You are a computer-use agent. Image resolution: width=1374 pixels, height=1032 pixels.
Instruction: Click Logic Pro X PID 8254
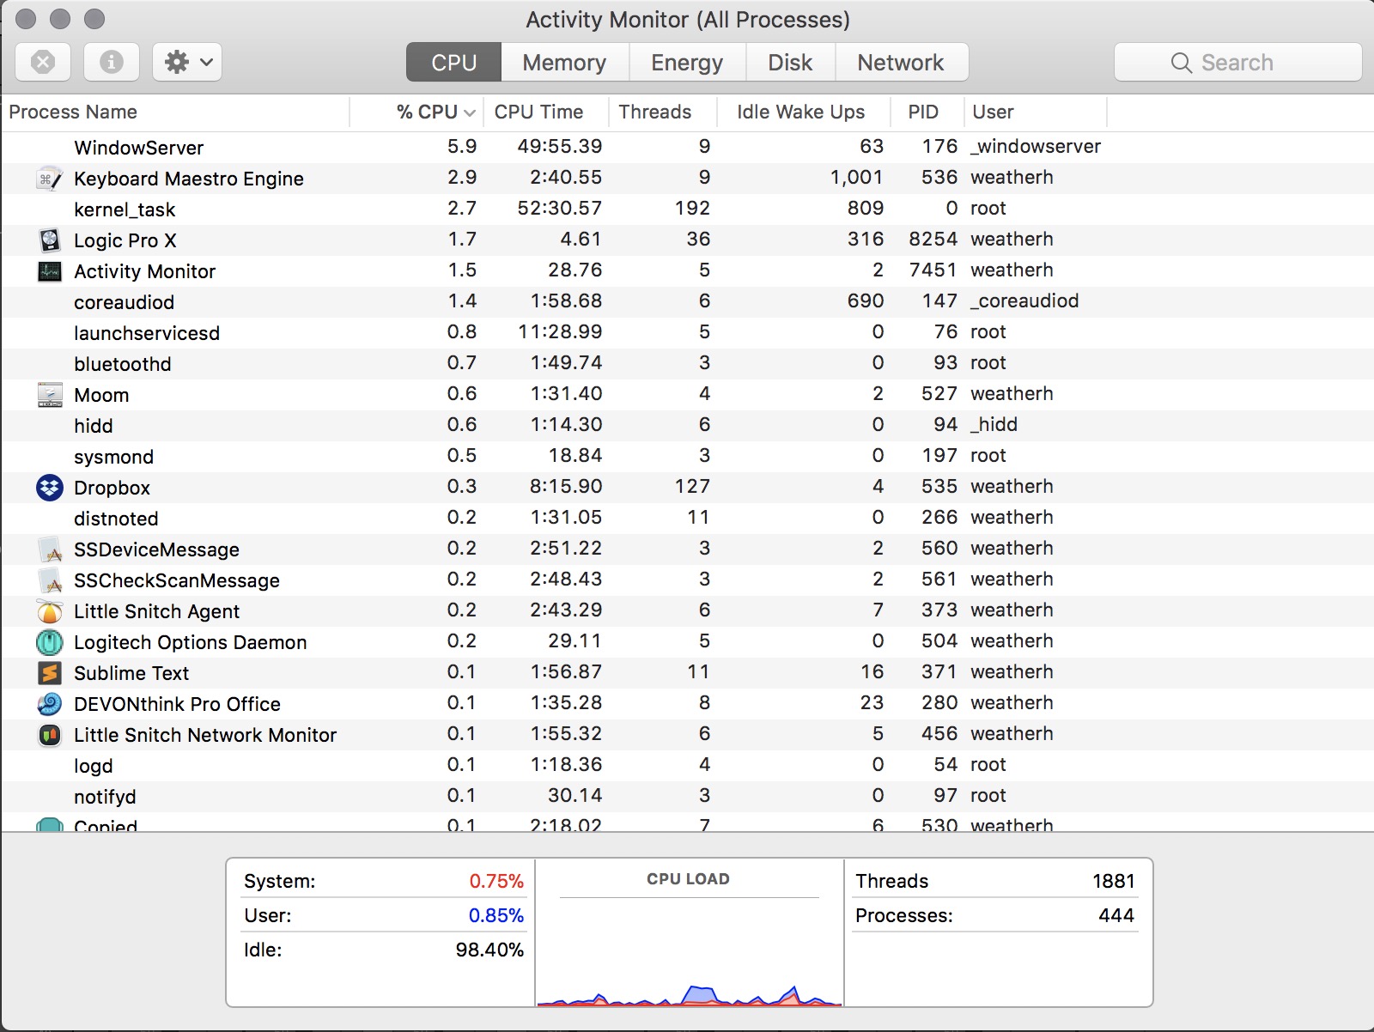coord(933,240)
